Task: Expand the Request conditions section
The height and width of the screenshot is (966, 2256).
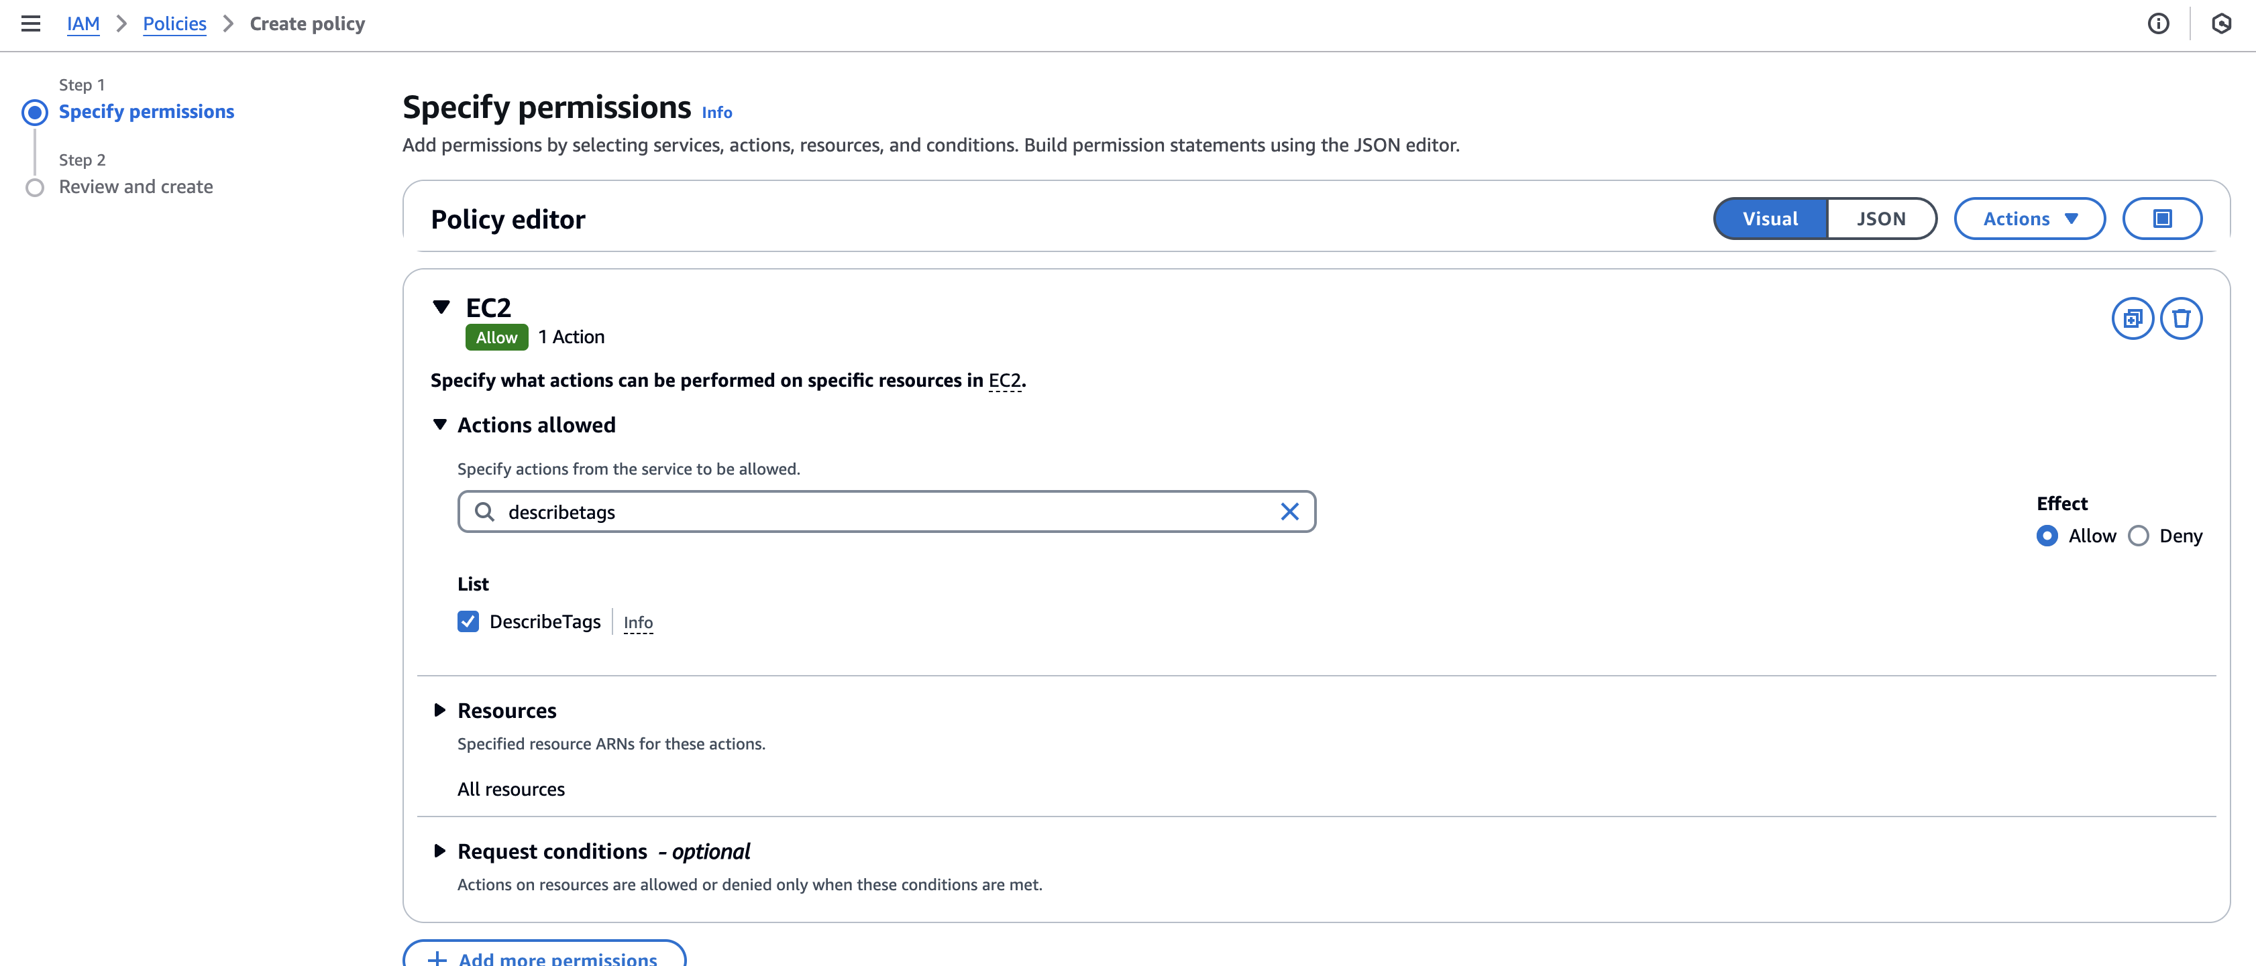Action: [439, 851]
